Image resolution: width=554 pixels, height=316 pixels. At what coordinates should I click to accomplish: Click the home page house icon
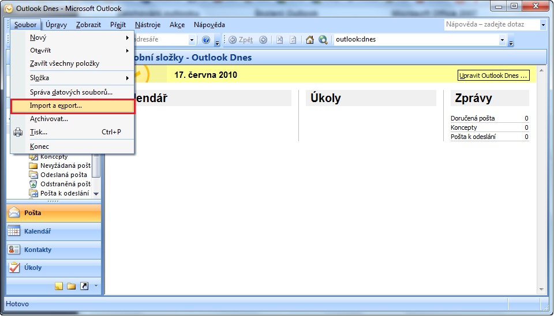pyautogui.click(x=310, y=40)
